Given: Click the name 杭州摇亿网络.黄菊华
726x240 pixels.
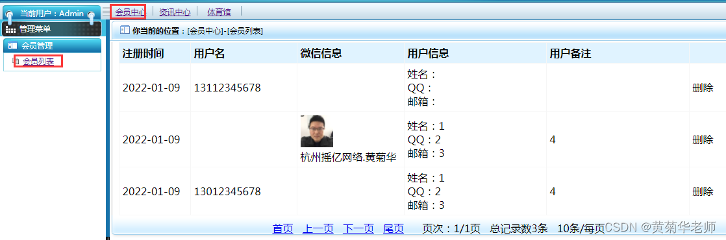Looking at the screenshot, I should click(x=348, y=158).
